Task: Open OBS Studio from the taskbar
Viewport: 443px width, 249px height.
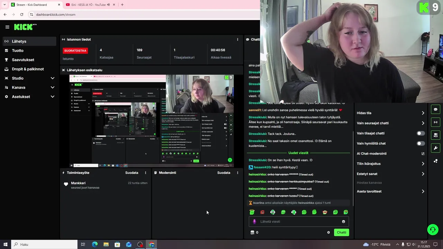Action: [140, 245]
